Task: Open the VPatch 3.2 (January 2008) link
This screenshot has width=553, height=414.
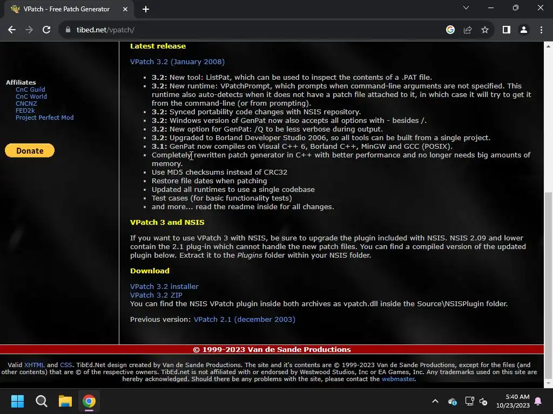Action: click(177, 61)
